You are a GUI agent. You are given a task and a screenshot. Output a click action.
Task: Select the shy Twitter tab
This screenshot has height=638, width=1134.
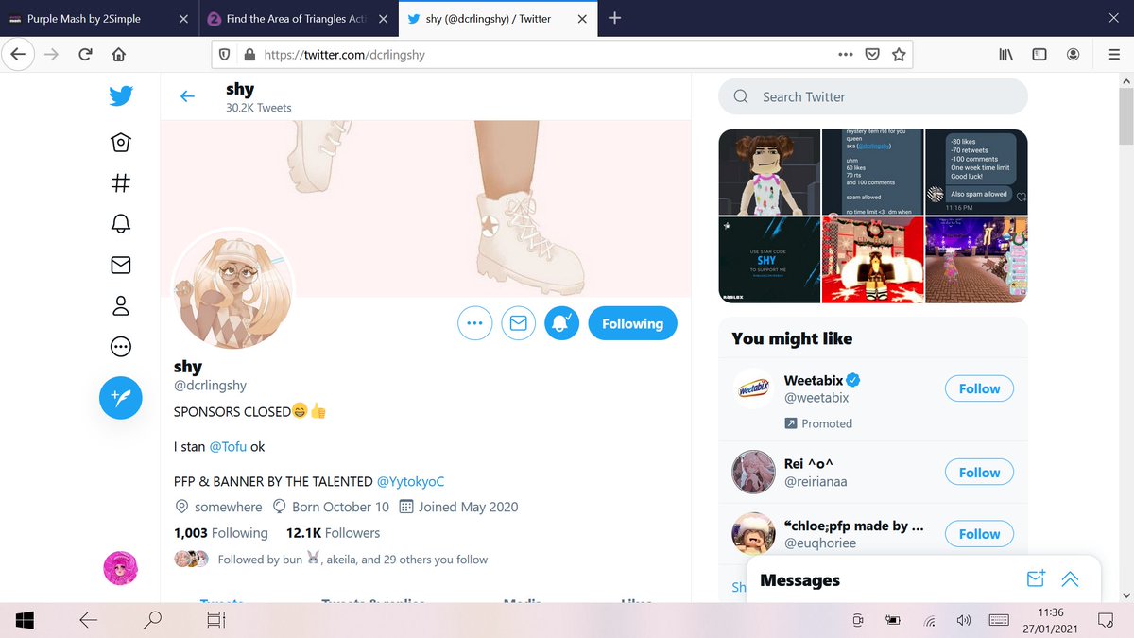pos(498,18)
